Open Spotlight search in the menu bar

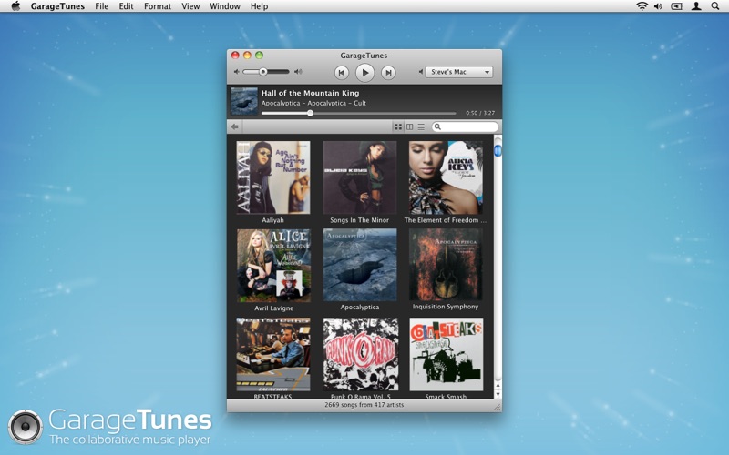click(x=715, y=6)
